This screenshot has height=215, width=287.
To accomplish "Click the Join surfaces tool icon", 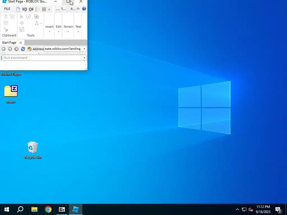I will tap(37, 23).
